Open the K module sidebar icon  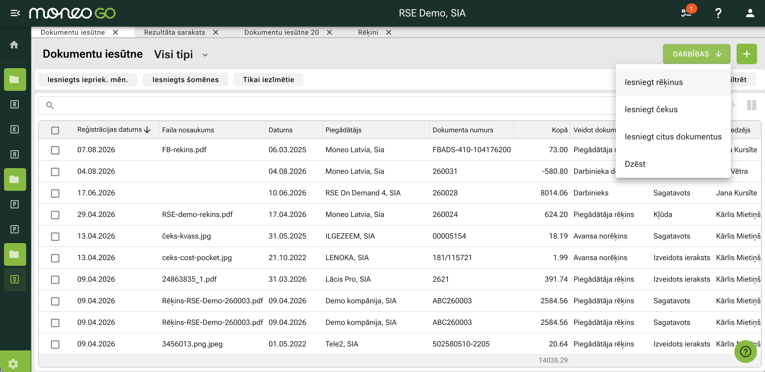pyautogui.click(x=15, y=129)
